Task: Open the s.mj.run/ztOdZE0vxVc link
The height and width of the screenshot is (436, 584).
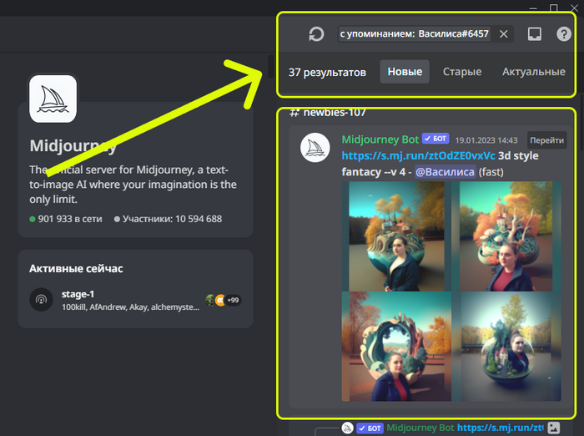Action: [x=418, y=155]
